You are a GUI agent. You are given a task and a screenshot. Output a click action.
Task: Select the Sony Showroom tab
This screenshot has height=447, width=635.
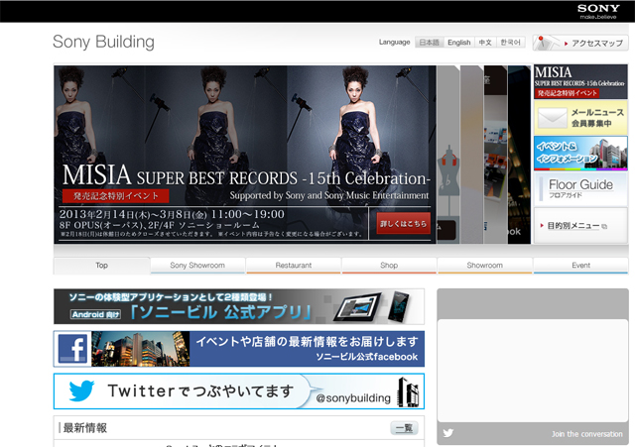(197, 266)
